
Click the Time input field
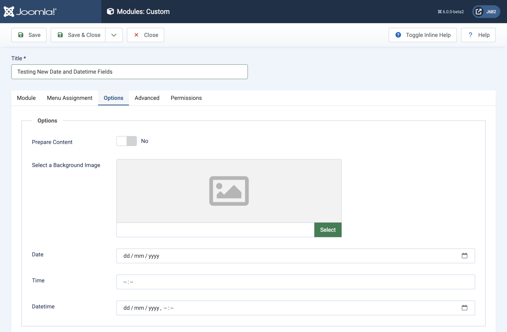[x=295, y=282]
